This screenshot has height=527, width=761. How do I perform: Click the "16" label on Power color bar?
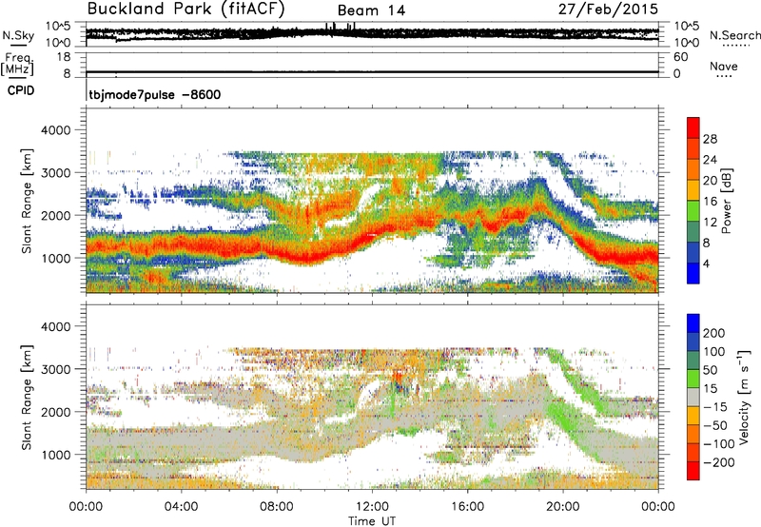[710, 202]
